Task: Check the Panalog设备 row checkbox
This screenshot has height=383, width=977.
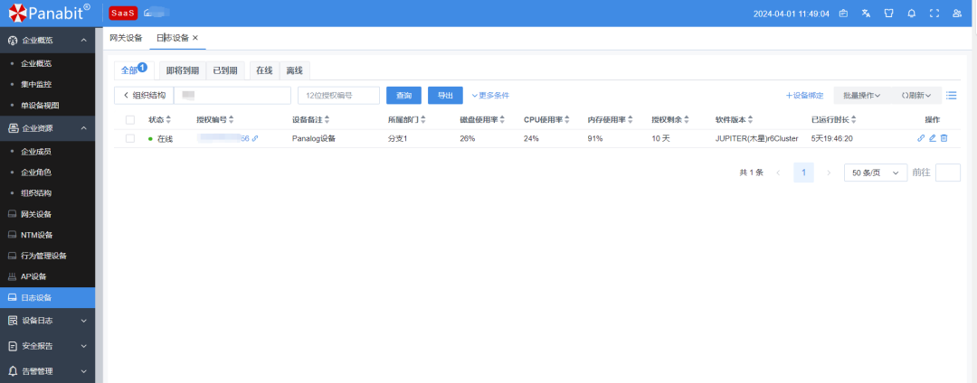Action: coord(129,138)
